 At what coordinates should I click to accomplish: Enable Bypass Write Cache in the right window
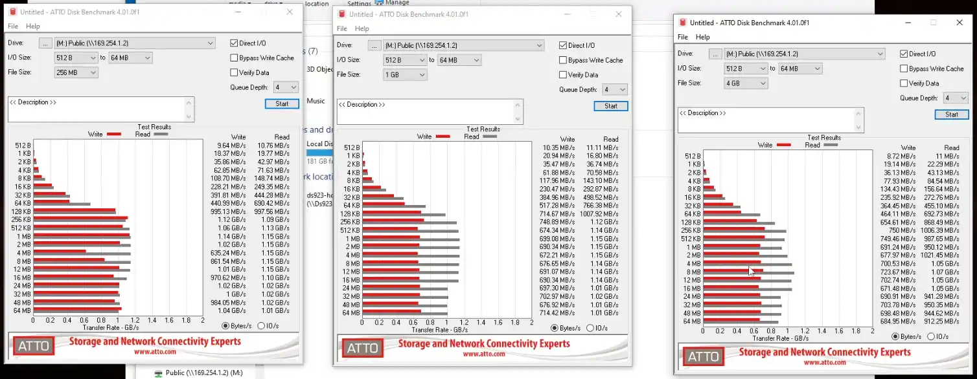pos(904,69)
